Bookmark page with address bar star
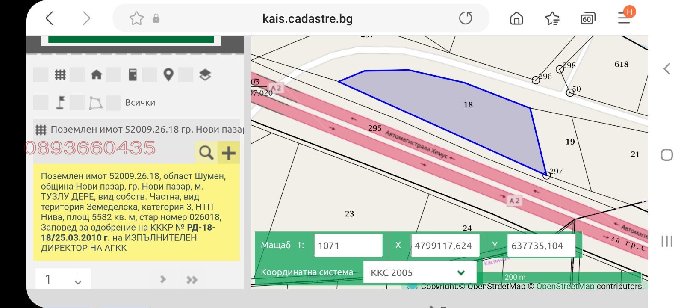This screenshot has height=308, width=684. 136,18
